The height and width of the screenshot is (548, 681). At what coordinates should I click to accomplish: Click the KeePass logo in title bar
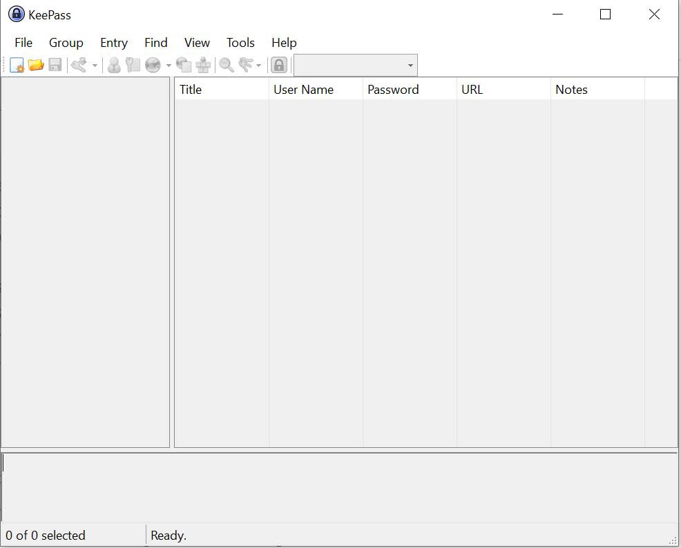pos(17,14)
